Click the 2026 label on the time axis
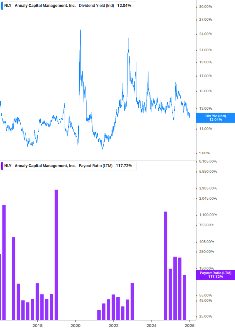The image size is (235, 330). click(189, 325)
